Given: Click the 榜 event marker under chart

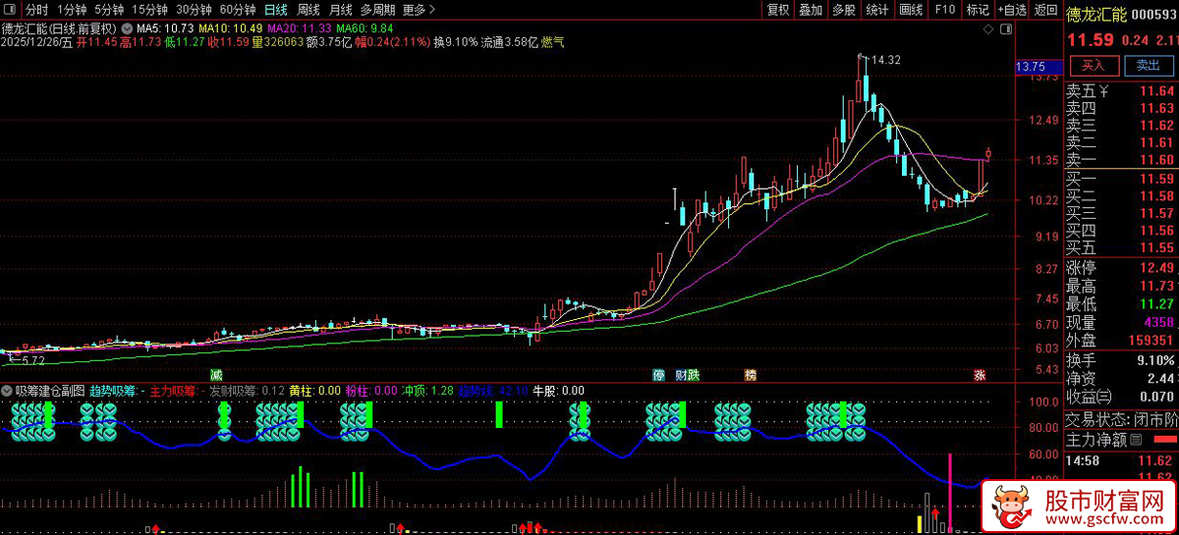Looking at the screenshot, I should click(x=751, y=375).
